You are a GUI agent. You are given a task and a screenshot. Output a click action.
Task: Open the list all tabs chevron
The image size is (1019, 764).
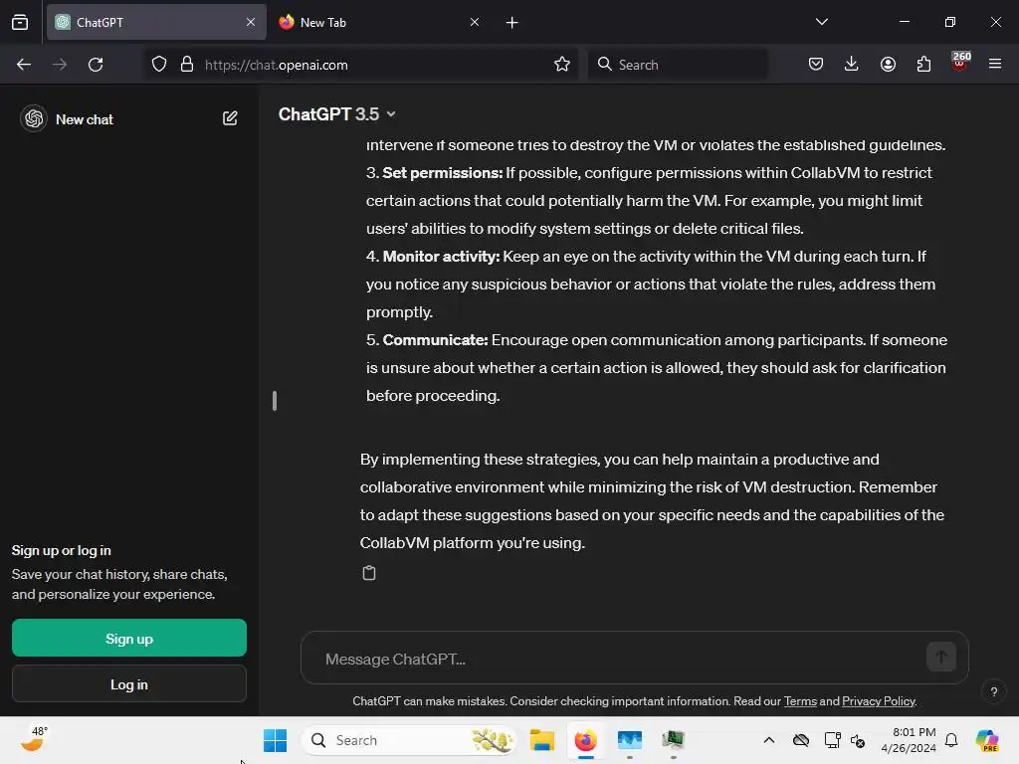pos(821,22)
